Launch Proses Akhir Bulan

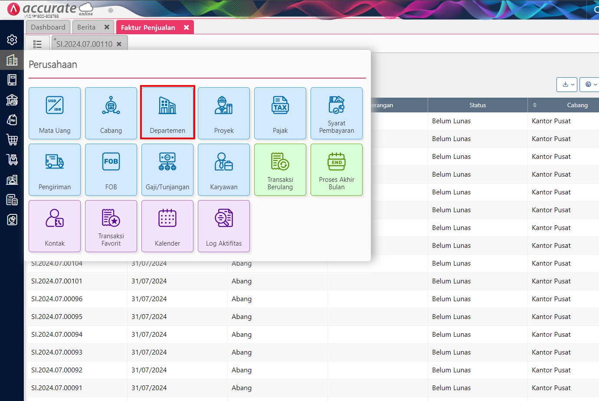[x=337, y=169]
